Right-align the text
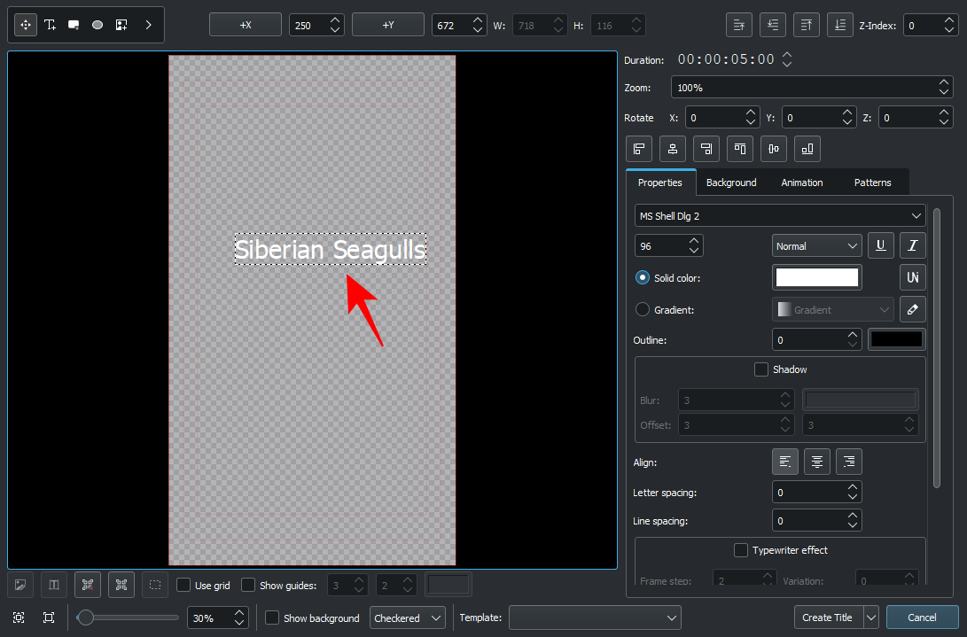The image size is (967, 637). pos(849,462)
